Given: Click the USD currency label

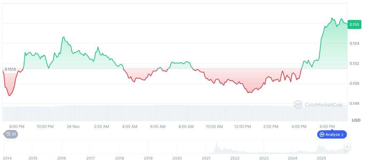Looking at the screenshot, I should pyautogui.click(x=356, y=120).
